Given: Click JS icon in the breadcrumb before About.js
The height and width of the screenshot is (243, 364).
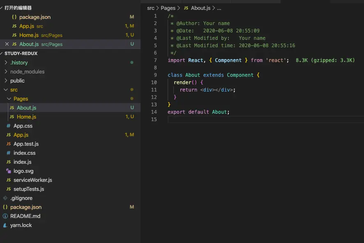Looking at the screenshot, I should [x=186, y=8].
